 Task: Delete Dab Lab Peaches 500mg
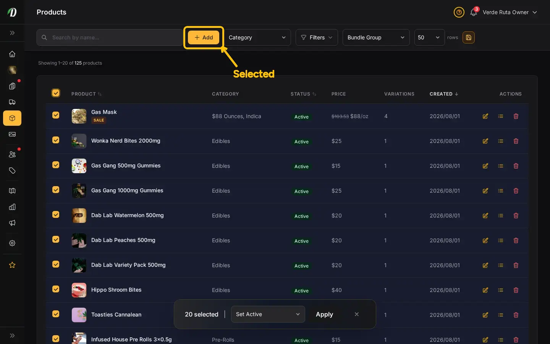516,240
